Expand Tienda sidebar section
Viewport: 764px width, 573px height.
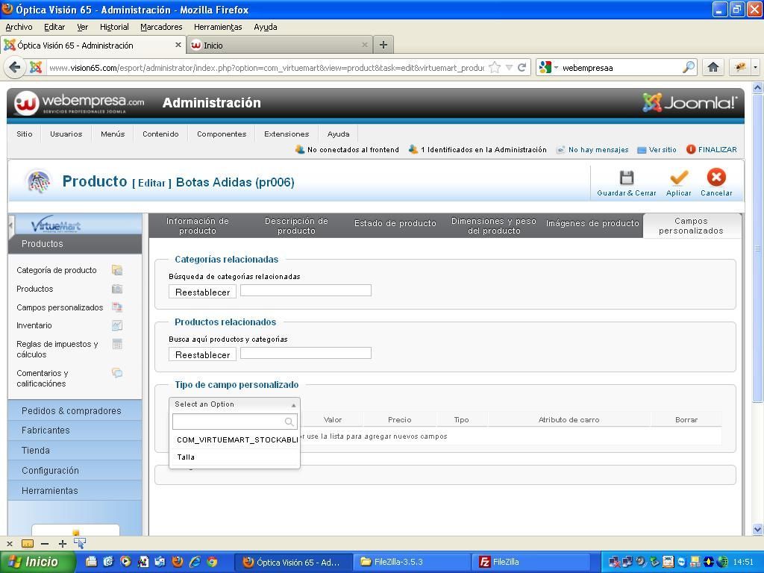pyautogui.click(x=75, y=450)
